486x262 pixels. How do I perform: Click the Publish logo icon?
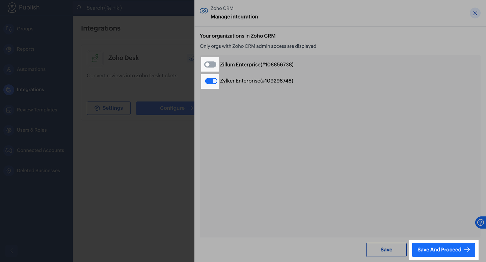pos(12,7)
